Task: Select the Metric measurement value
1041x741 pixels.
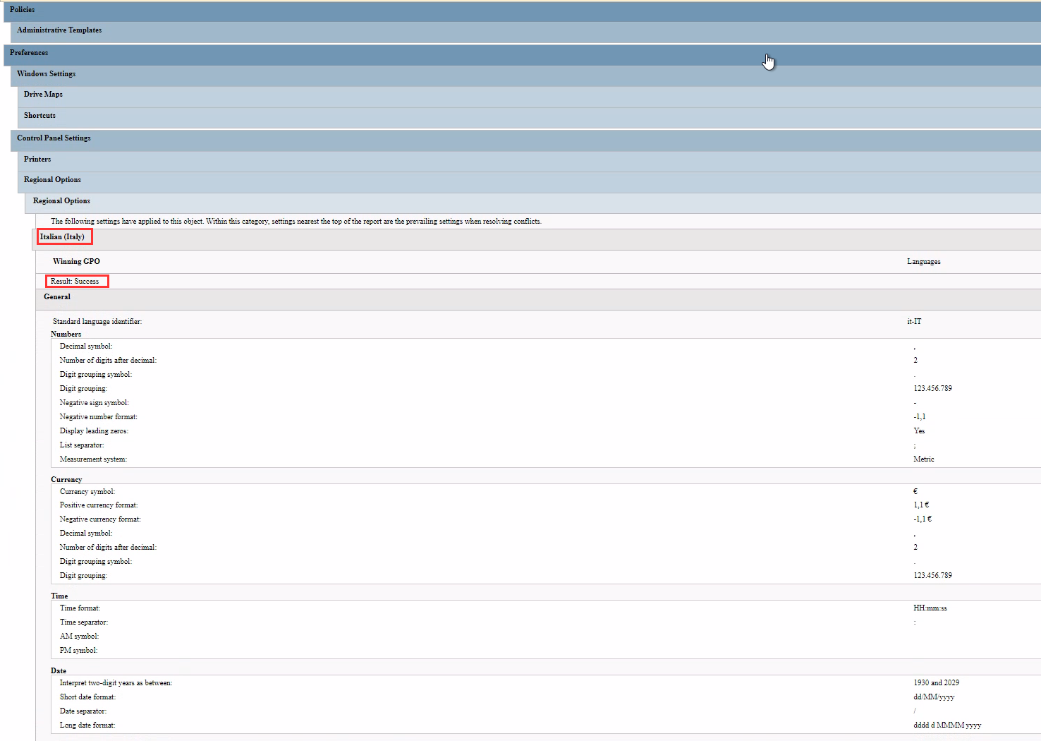Action: (x=924, y=459)
